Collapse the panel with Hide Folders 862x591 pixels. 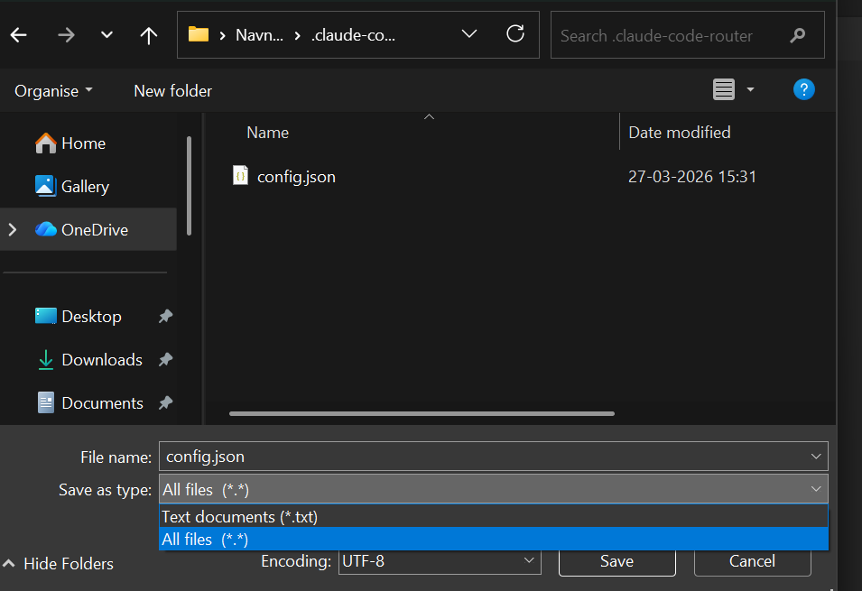tap(59, 563)
